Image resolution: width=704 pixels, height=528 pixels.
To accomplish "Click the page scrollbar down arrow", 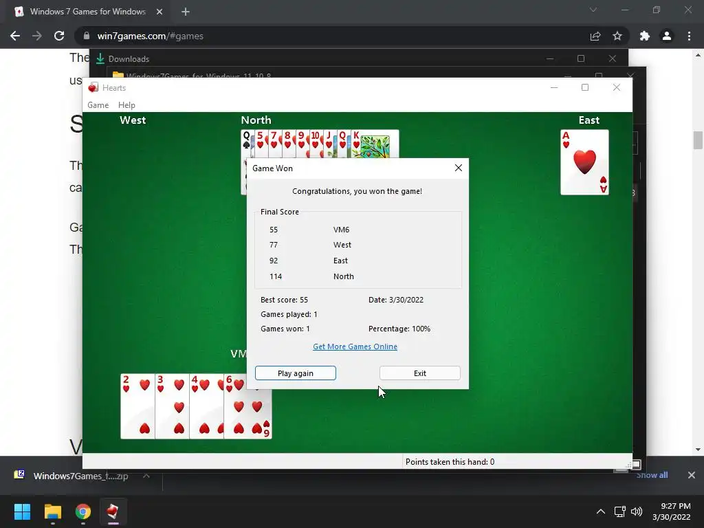I will coord(698,449).
